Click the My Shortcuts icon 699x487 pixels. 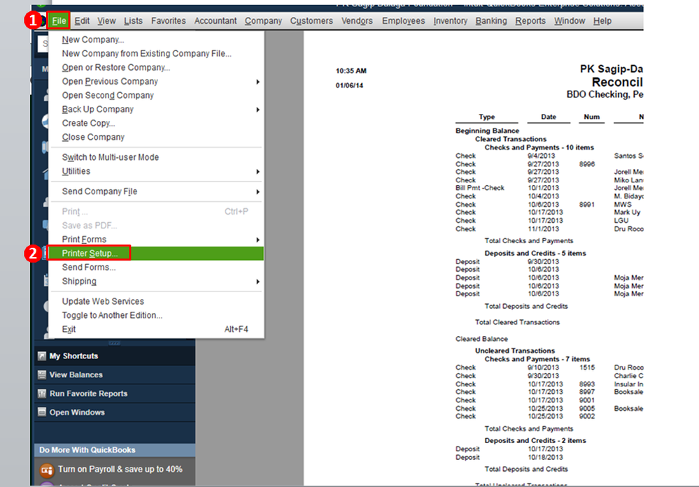(42, 356)
